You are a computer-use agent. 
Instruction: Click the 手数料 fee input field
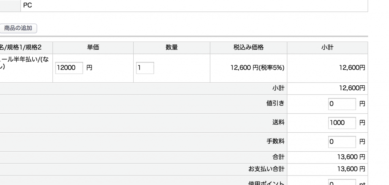click(x=342, y=142)
